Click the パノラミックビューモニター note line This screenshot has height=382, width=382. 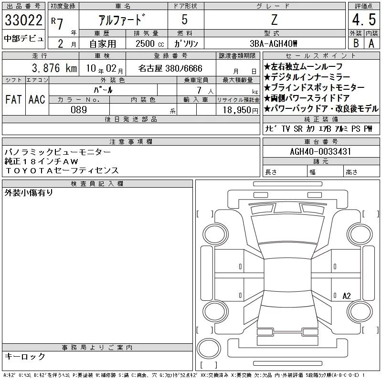point(57,152)
